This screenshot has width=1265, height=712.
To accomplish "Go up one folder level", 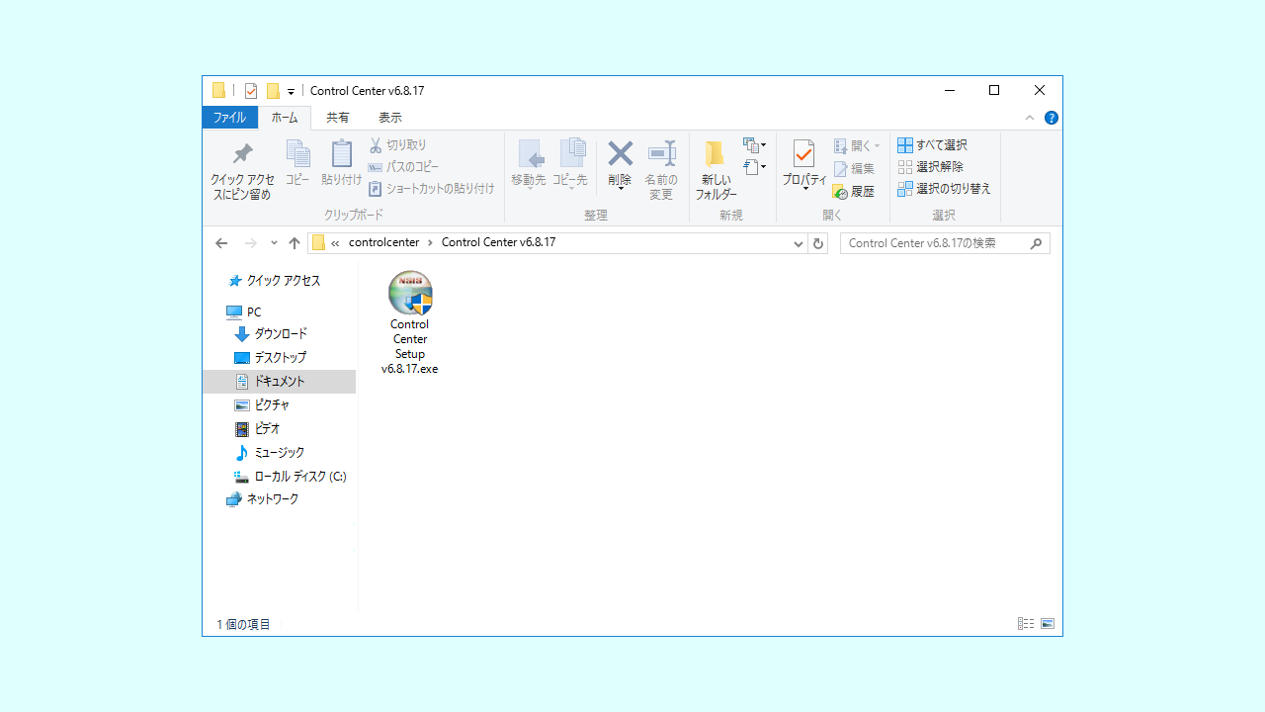I will (x=295, y=243).
